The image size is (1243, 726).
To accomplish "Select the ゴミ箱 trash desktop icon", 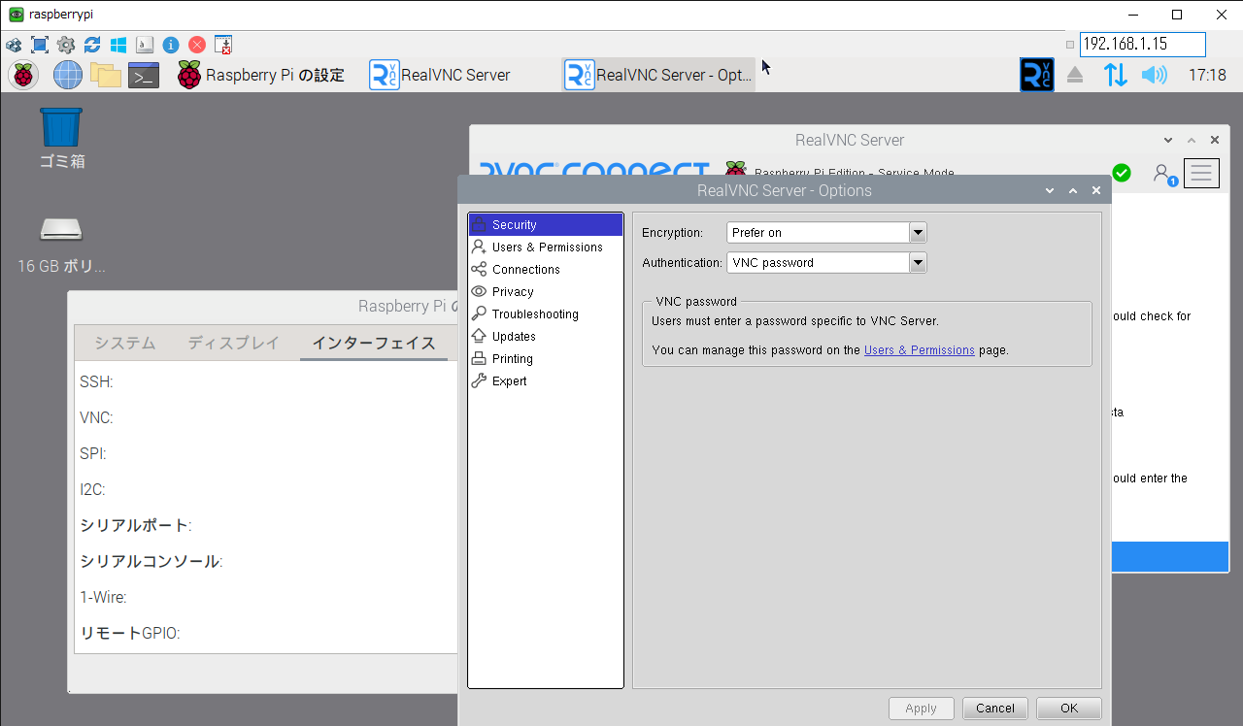I will [61, 138].
